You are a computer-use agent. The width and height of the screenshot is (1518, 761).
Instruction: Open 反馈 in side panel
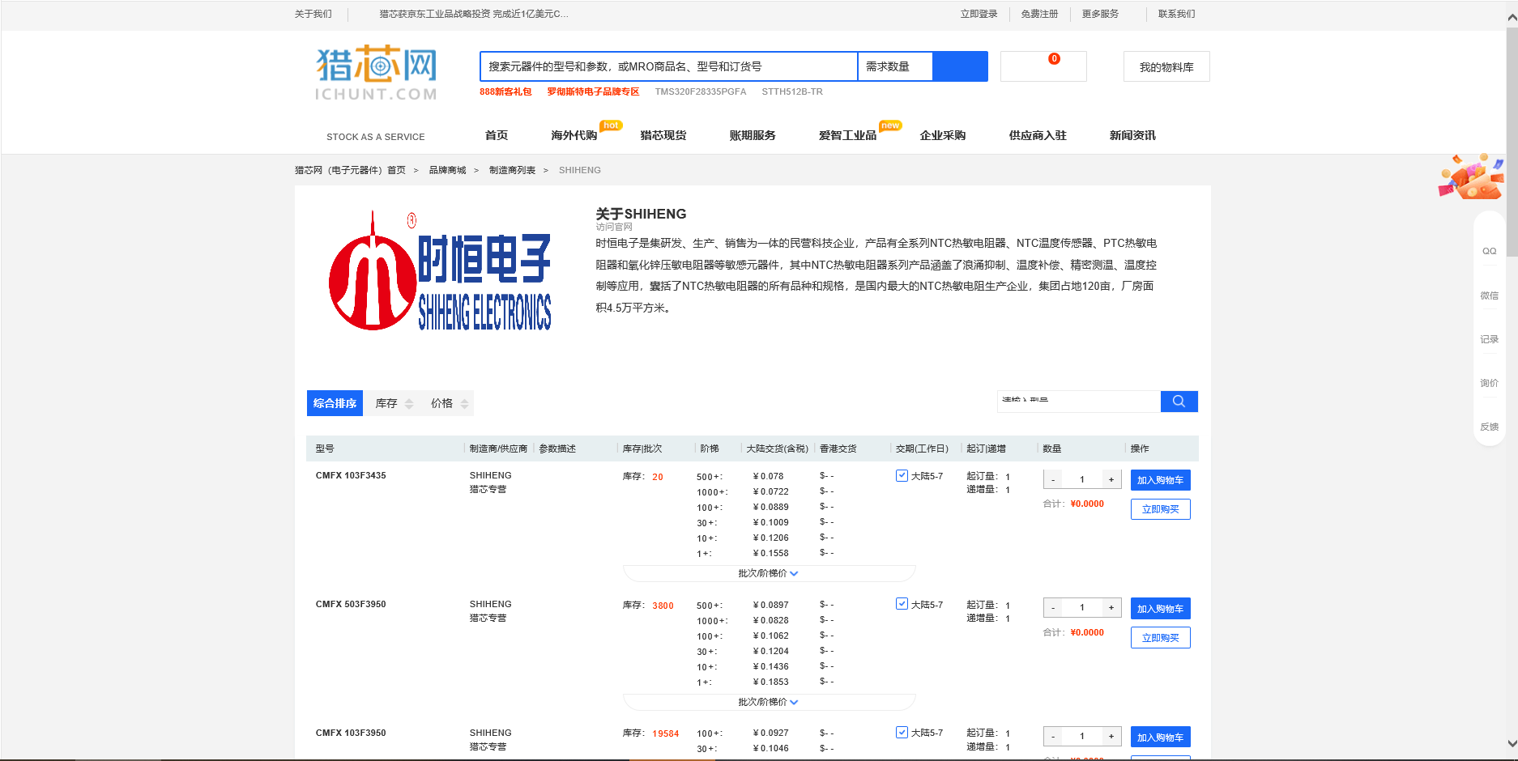click(1489, 427)
